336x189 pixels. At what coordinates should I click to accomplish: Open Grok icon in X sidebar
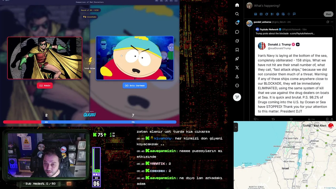tap(237, 41)
